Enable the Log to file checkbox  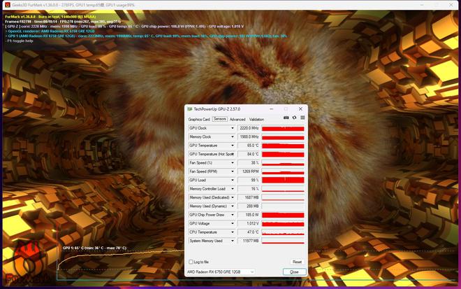coord(191,262)
